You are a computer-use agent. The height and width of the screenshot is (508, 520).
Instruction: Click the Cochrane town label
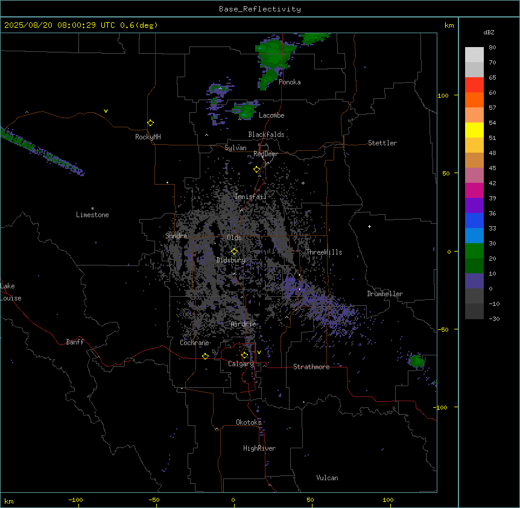(194, 343)
